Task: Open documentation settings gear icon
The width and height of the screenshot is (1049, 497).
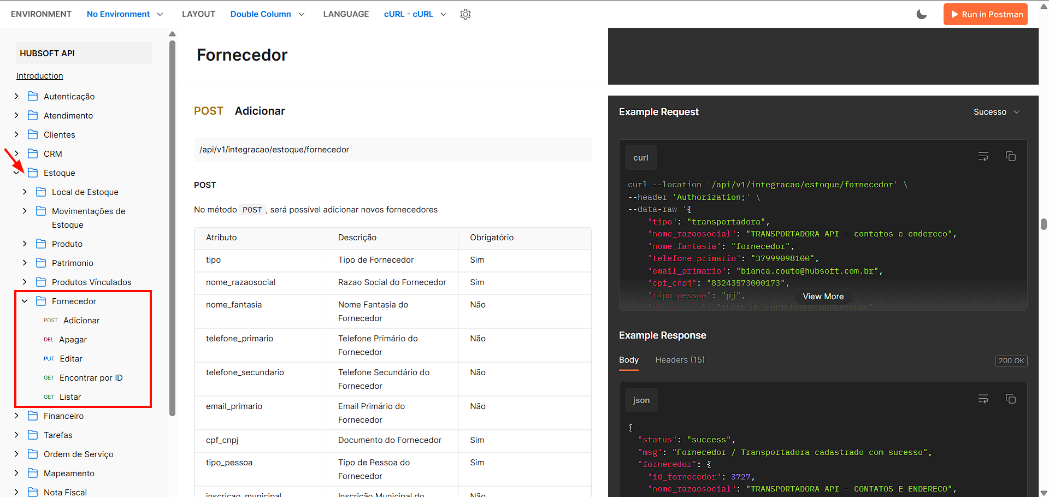Action: [x=465, y=14]
